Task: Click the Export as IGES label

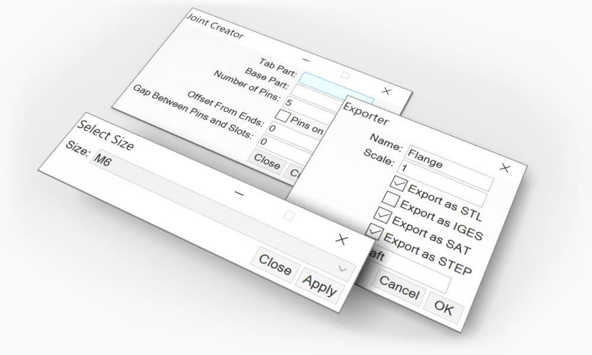Action: point(442,220)
